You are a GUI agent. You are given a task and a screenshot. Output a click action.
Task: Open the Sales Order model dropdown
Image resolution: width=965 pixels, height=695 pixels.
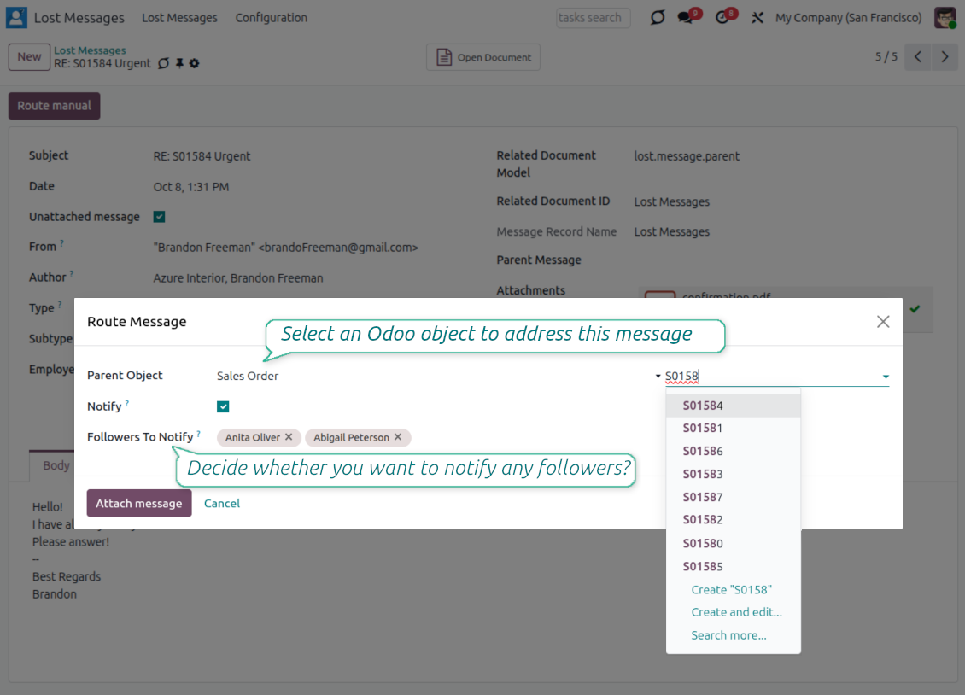(x=438, y=376)
